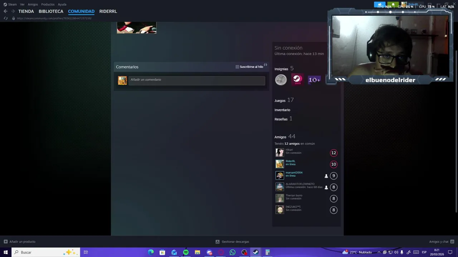Click the profile URL address bar
The image size is (458, 257).
pos(54,18)
